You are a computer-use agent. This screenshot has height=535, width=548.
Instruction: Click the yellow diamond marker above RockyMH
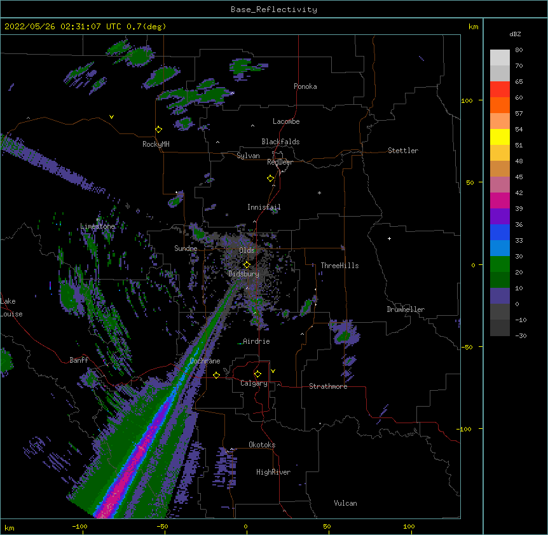tap(159, 130)
